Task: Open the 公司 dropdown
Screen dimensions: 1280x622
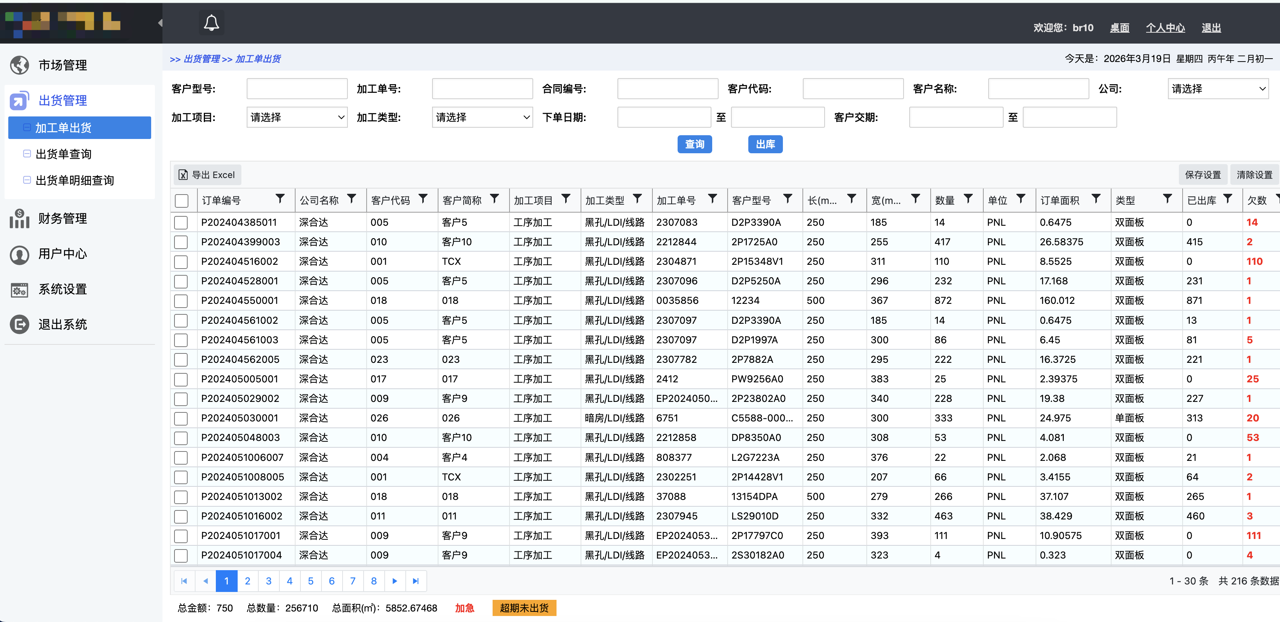Action: coord(1218,89)
